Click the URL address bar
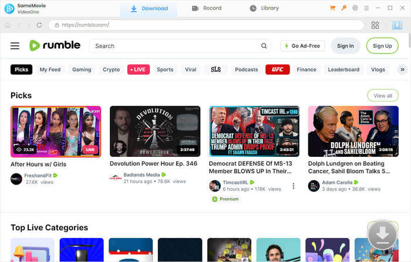The width and height of the screenshot is (411, 262). coord(206,25)
